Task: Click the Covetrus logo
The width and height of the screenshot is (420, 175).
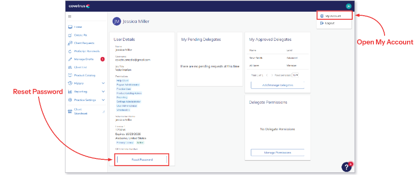Action: coord(79,6)
